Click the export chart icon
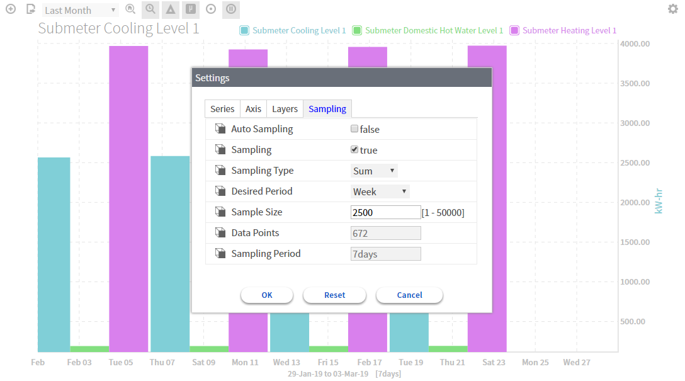This screenshot has height=381, width=685. [x=31, y=9]
